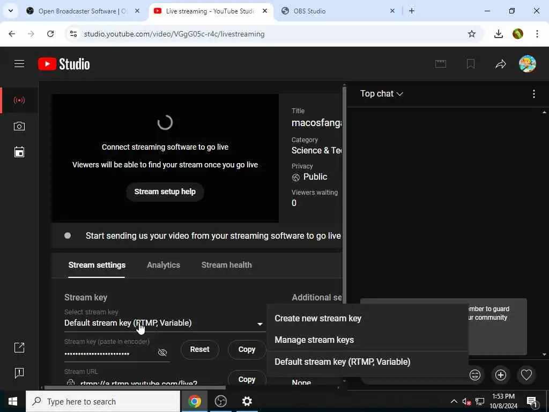Image resolution: width=549 pixels, height=412 pixels.
Task: Close the Live streaming YouTube Studio tab
Action: (x=265, y=11)
